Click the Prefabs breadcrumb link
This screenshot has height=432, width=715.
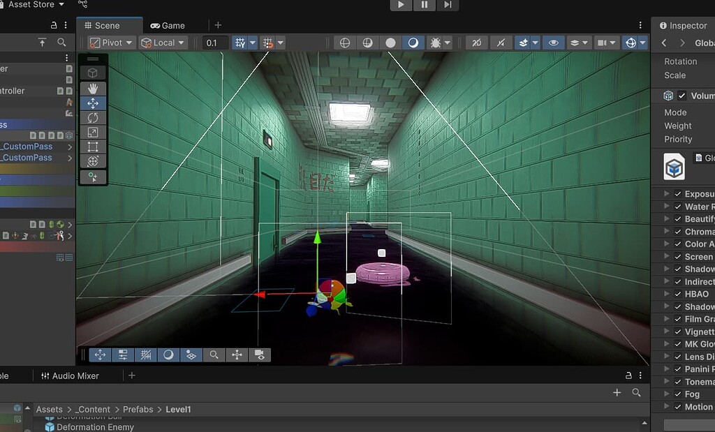tap(138, 409)
